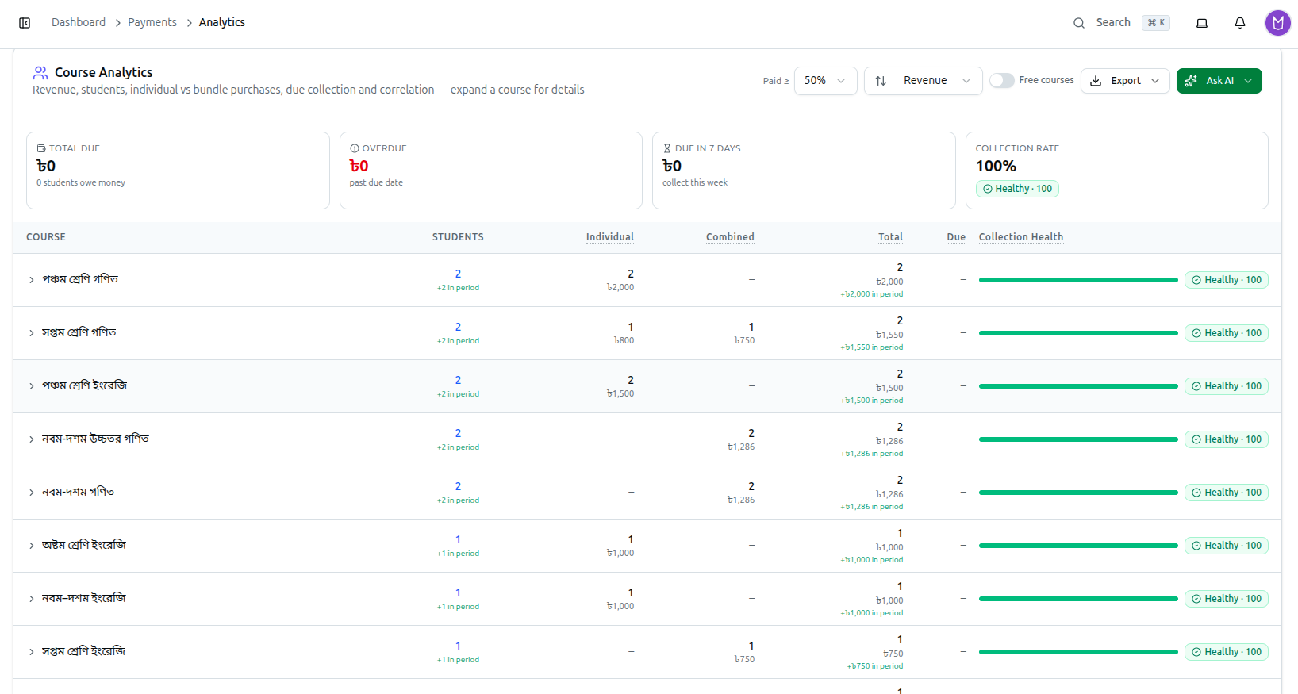Viewport: 1298px width, 694px height.
Task: Click the Total column header
Action: (x=890, y=237)
